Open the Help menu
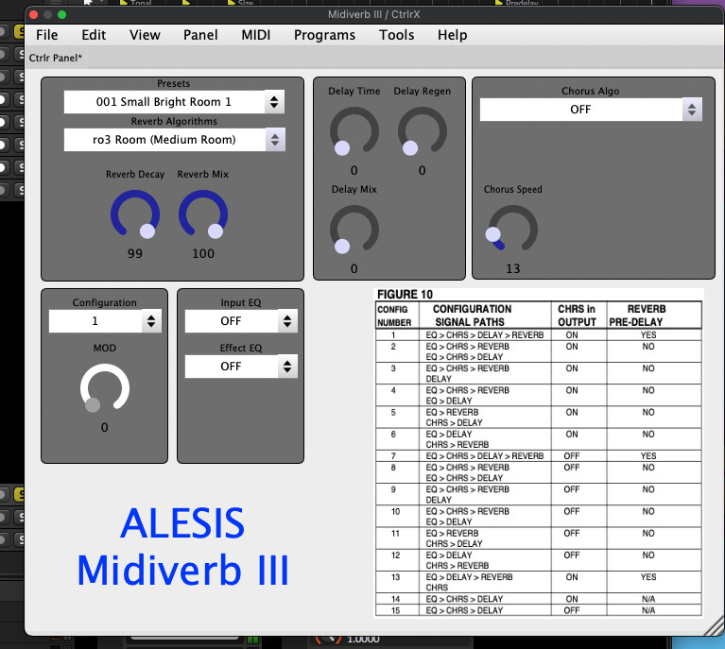725x649 pixels. tap(452, 35)
